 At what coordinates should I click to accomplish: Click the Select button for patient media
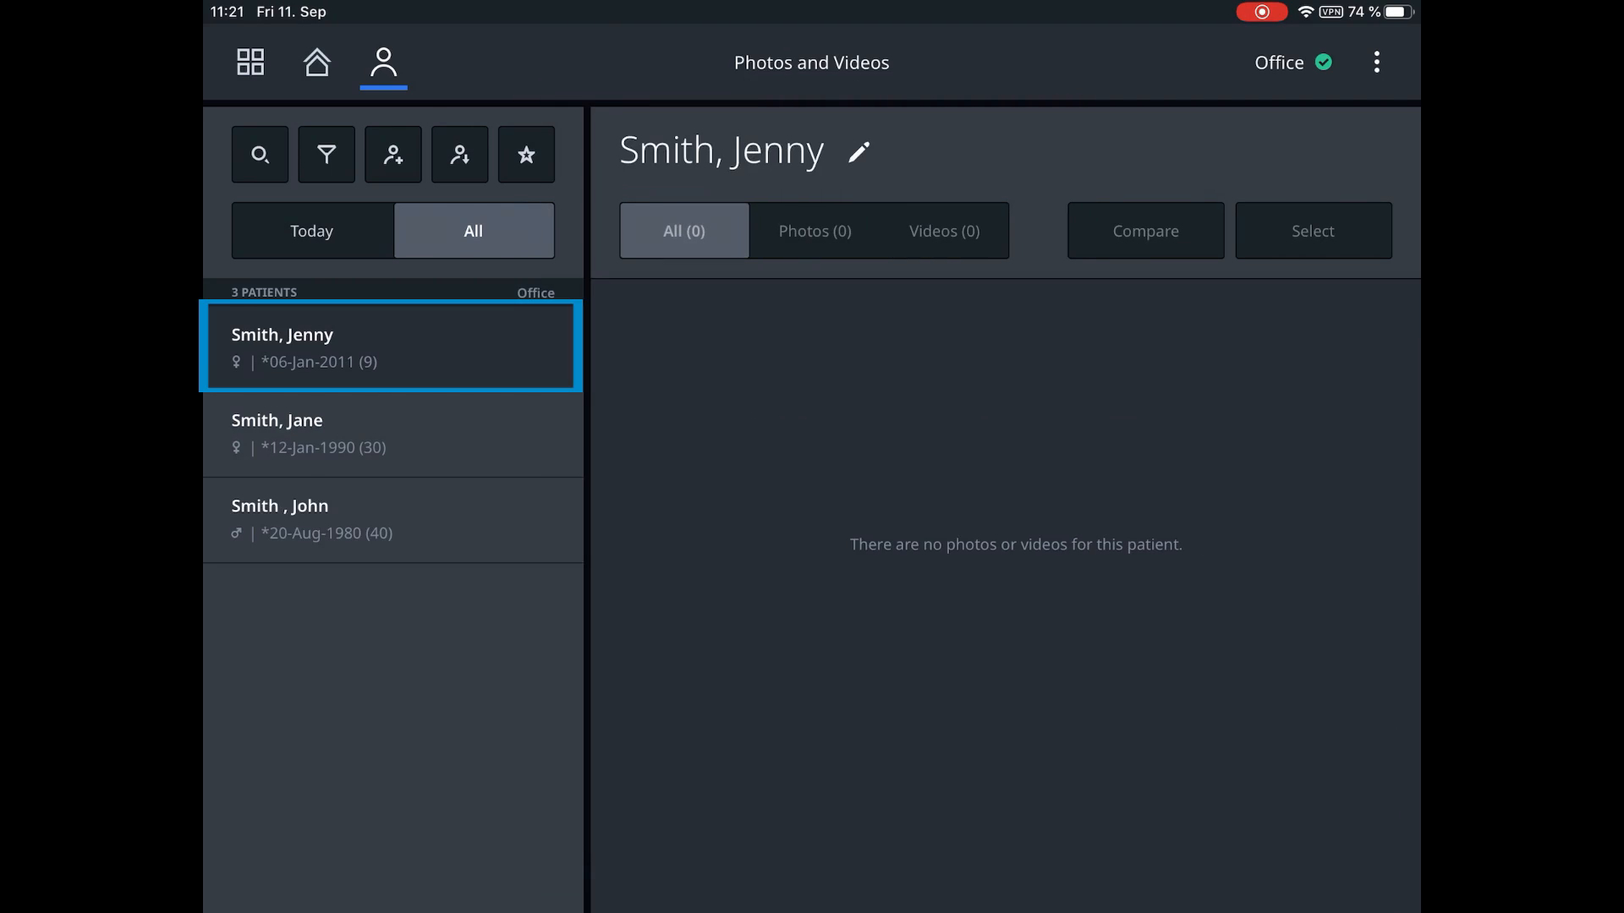tap(1313, 231)
